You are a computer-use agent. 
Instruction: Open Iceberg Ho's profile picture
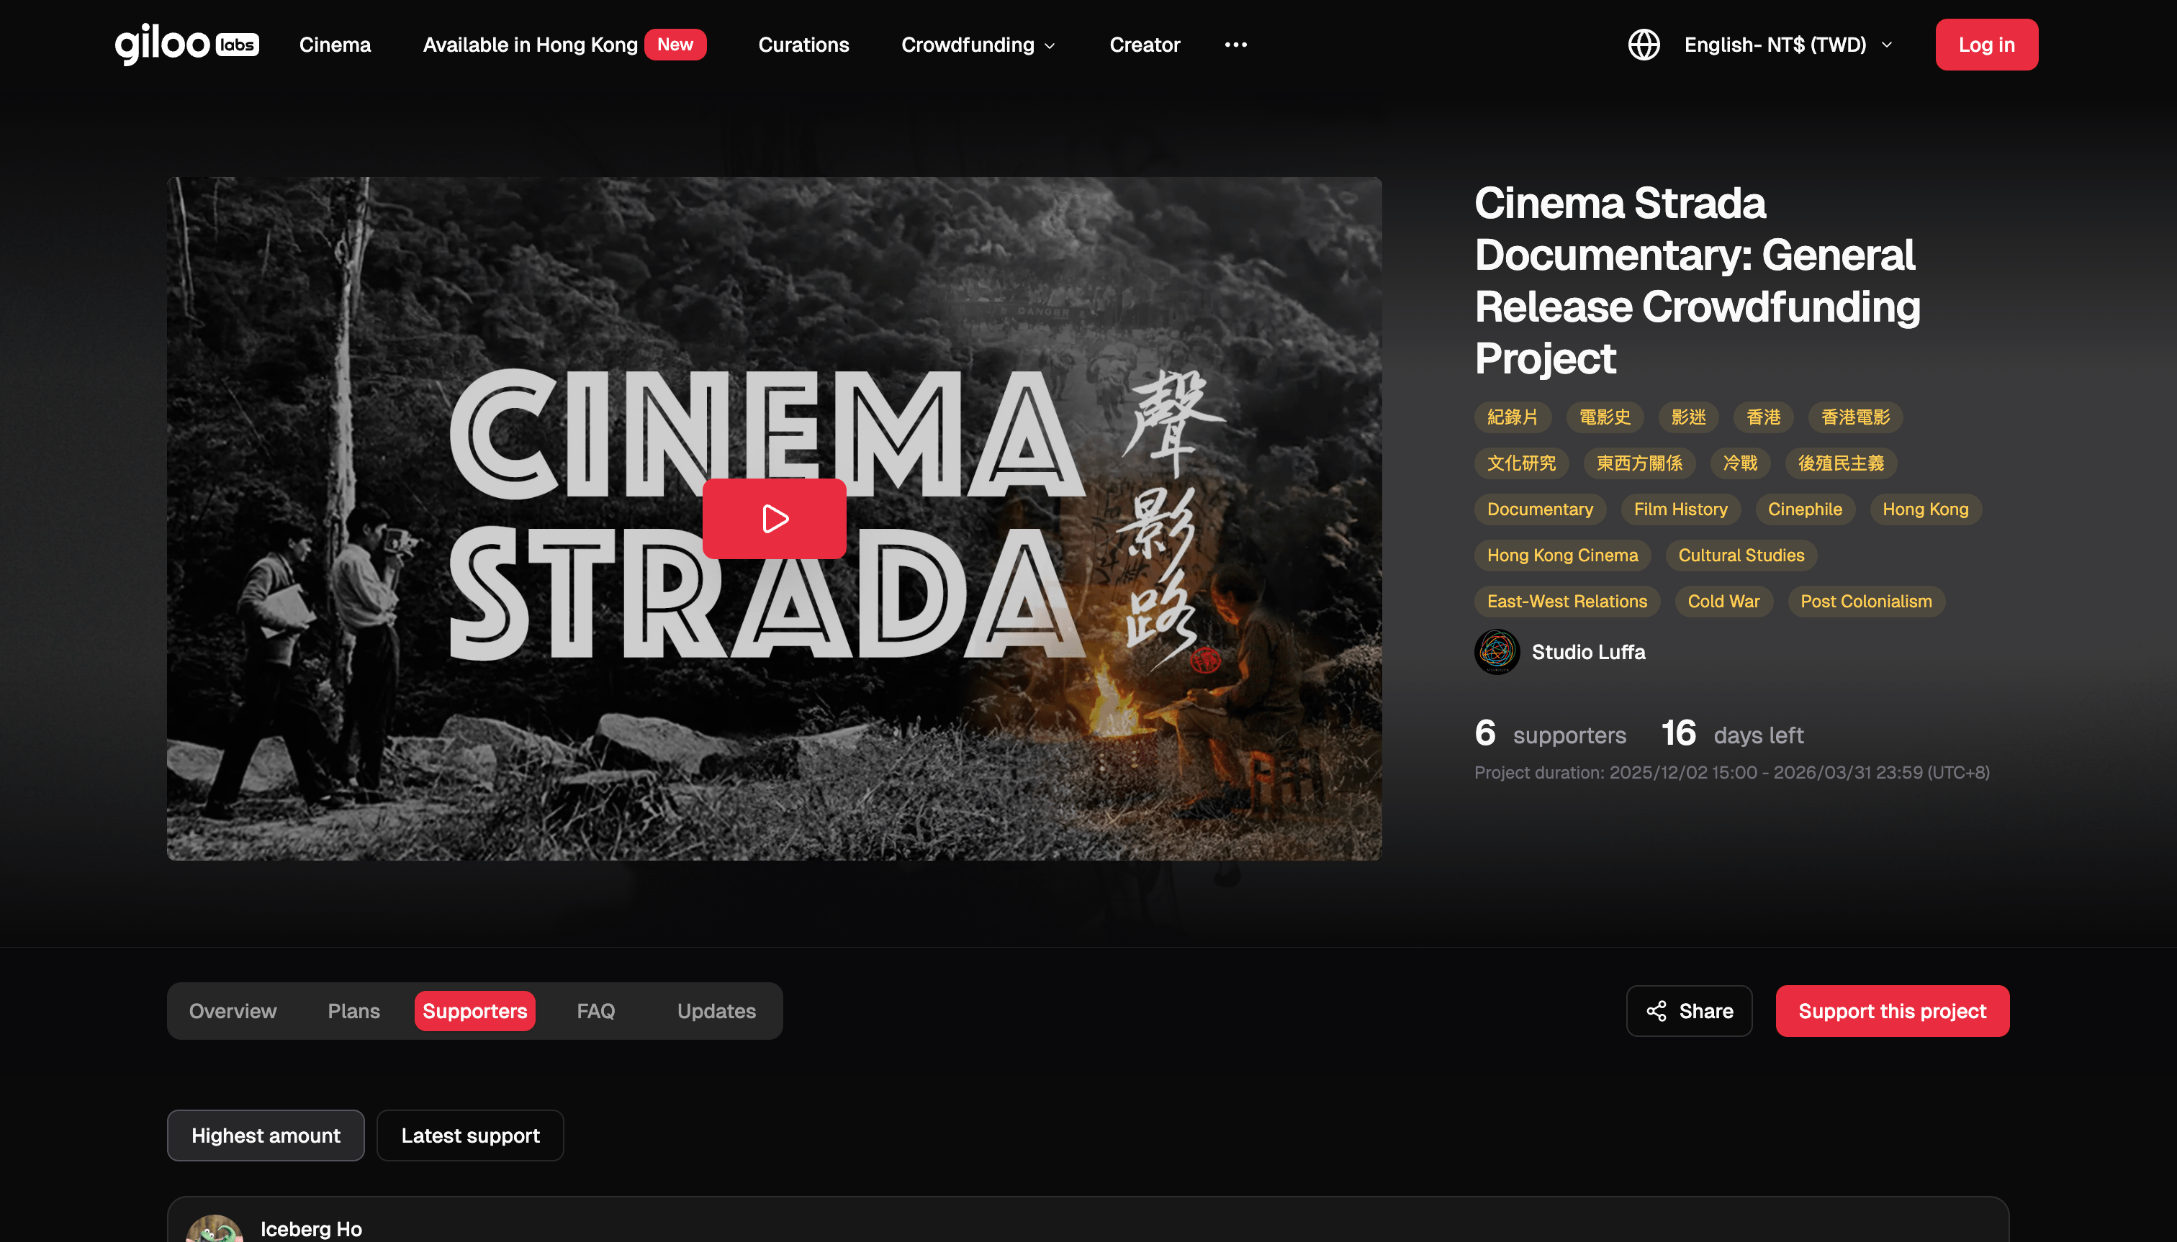point(215,1228)
